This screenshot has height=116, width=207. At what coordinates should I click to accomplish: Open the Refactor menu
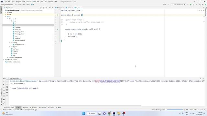(x=29, y=2)
